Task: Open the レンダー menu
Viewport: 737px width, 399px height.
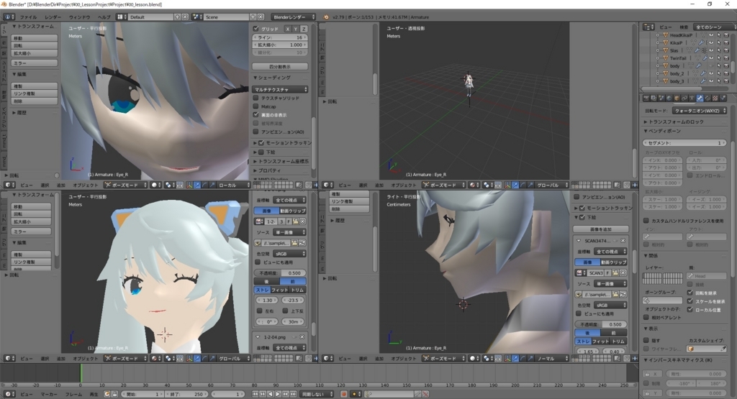Action: click(x=53, y=17)
